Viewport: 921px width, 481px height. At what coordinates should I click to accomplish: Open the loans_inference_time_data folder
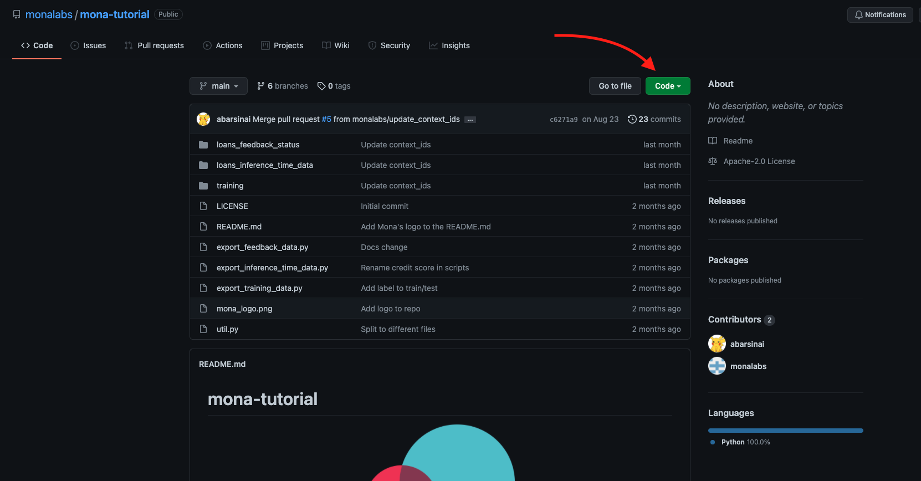tap(265, 165)
